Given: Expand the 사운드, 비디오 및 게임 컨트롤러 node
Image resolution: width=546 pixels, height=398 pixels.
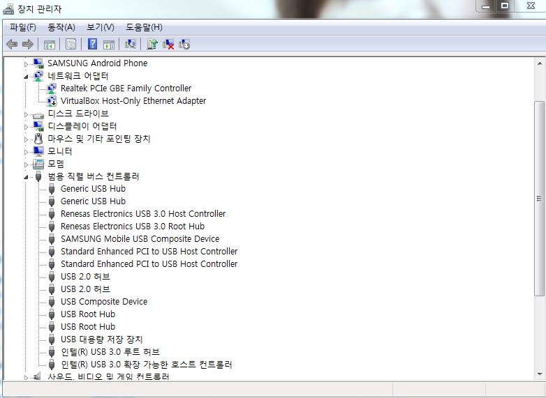Looking at the screenshot, I should click(x=26, y=377).
